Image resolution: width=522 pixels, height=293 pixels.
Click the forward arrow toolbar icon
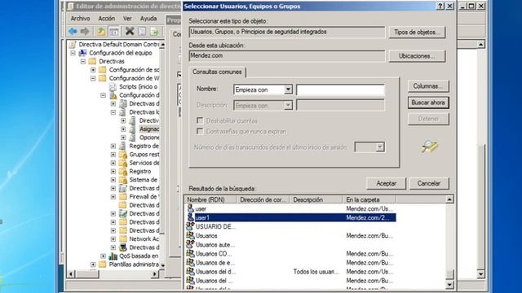point(85,32)
